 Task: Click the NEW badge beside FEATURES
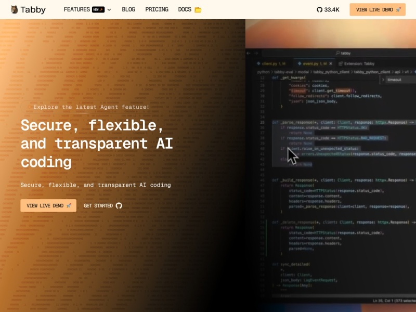pyautogui.click(x=98, y=9)
